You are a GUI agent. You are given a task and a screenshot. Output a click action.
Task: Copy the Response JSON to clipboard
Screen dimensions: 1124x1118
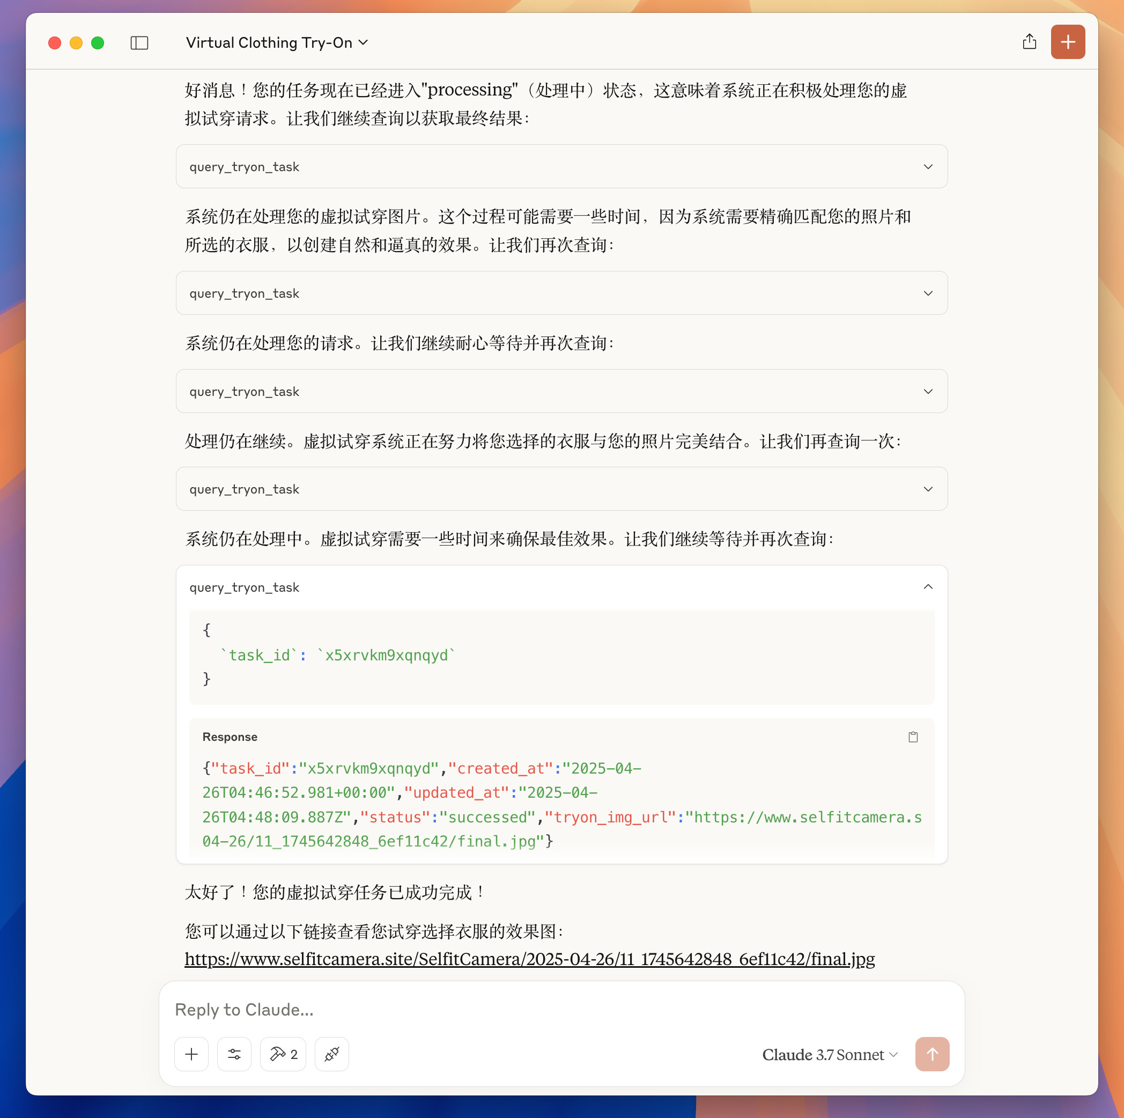pos(913,737)
